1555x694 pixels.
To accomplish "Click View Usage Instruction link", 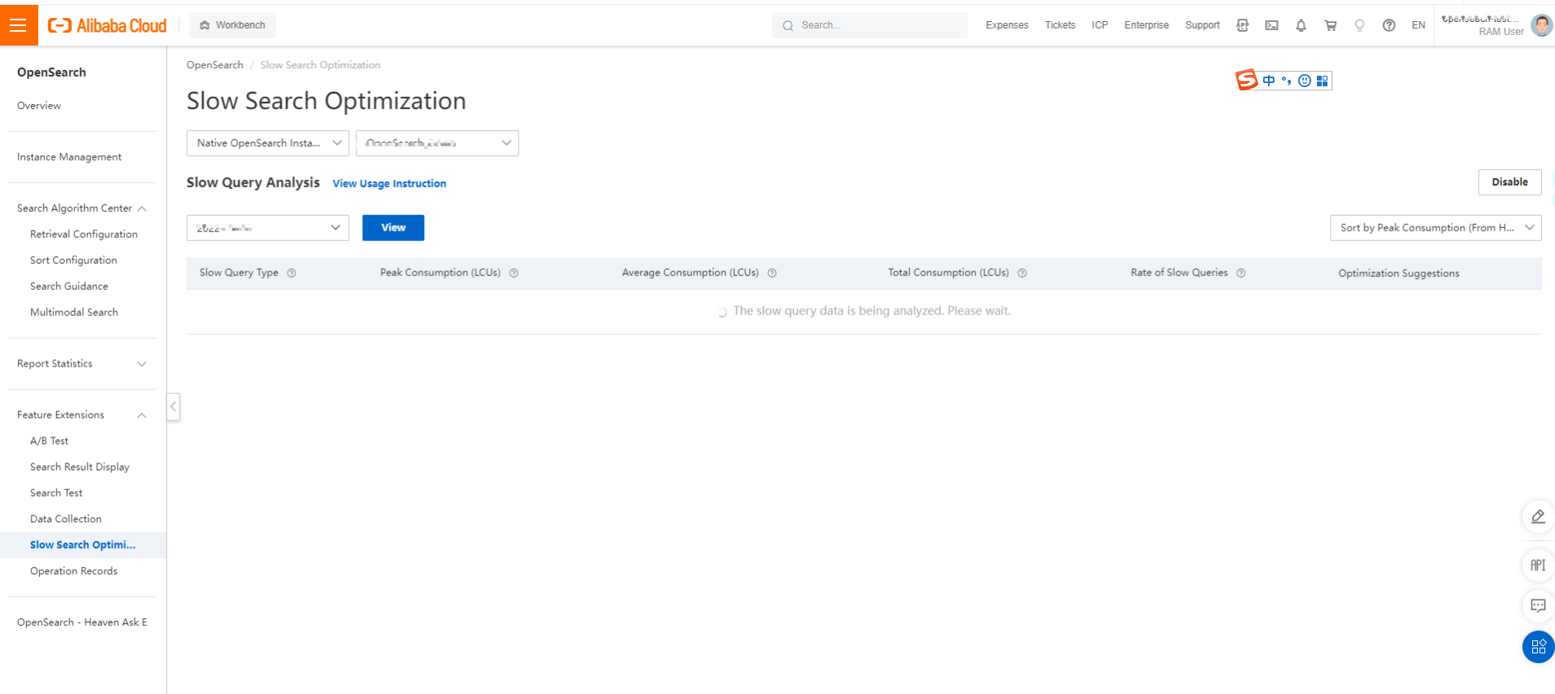I will pos(389,184).
